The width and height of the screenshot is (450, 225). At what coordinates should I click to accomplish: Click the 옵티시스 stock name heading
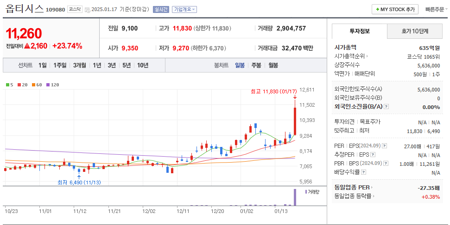click(x=25, y=9)
